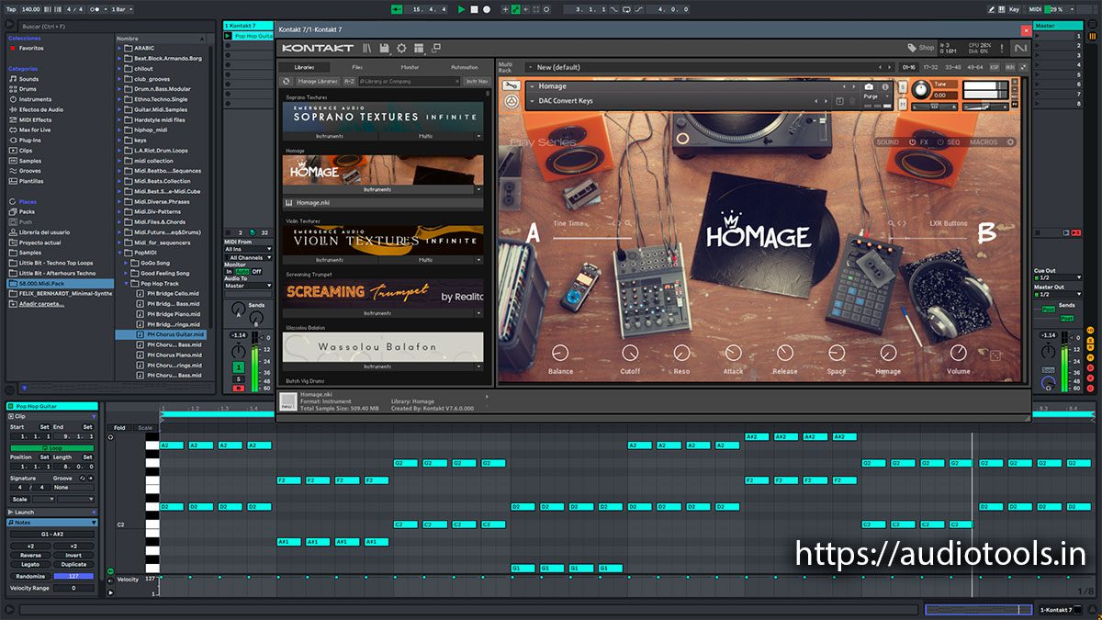Click the Reverse notes button

pos(30,555)
